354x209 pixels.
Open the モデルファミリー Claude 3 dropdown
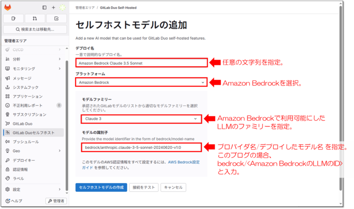tap(141, 119)
